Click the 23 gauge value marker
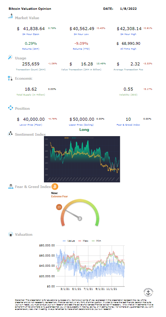 [59, 207]
